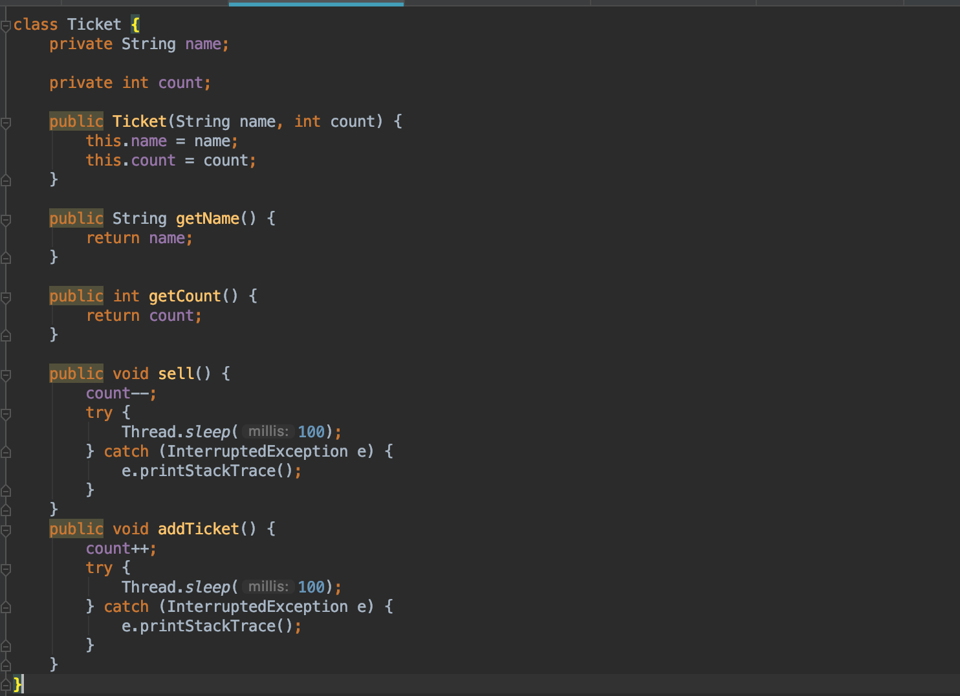Viewport: 960px width, 696px height.
Task: Fold the try block inside sell method
Action: (6, 414)
